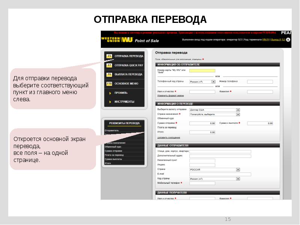This screenshot has width=300, height=225.
Task: Select Отправка Quick Pay menu item
Action: pos(129,65)
